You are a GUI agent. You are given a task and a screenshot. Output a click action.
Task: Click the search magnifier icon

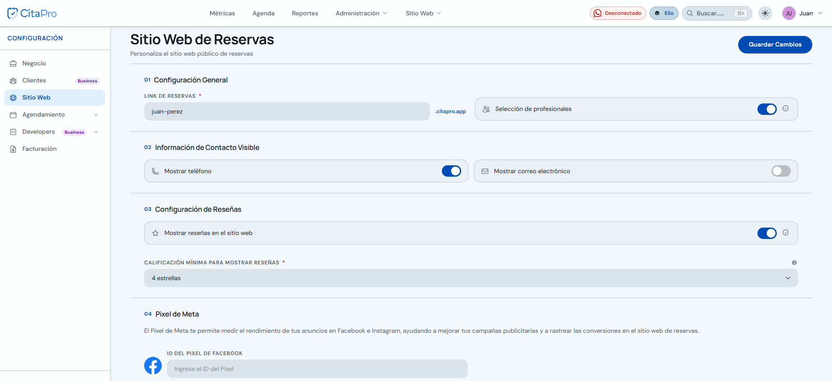[x=690, y=13]
